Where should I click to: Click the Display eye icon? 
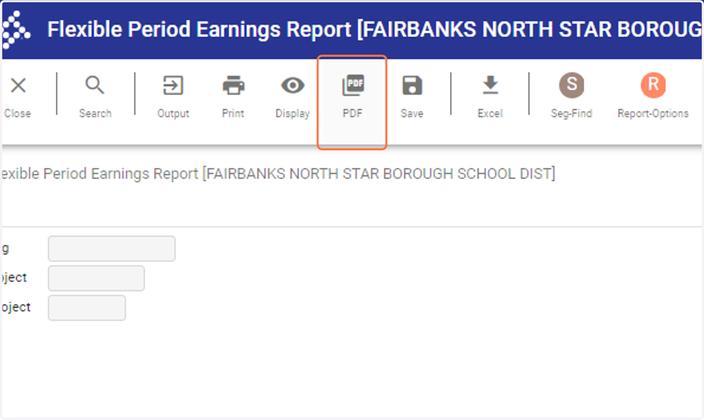pyautogui.click(x=293, y=86)
